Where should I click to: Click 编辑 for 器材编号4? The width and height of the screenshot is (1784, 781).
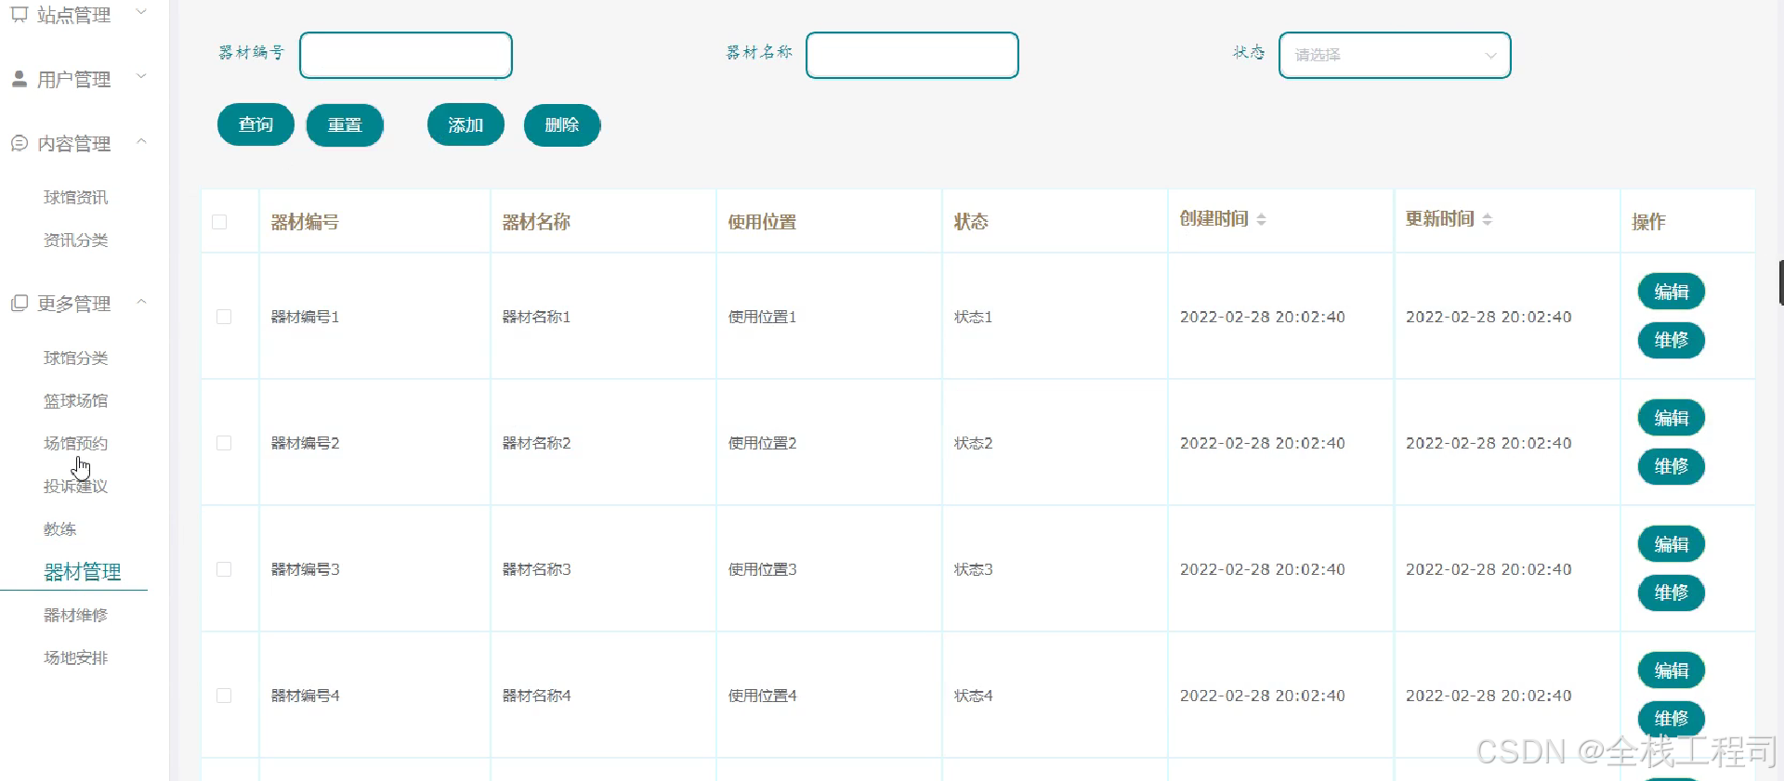tap(1672, 670)
